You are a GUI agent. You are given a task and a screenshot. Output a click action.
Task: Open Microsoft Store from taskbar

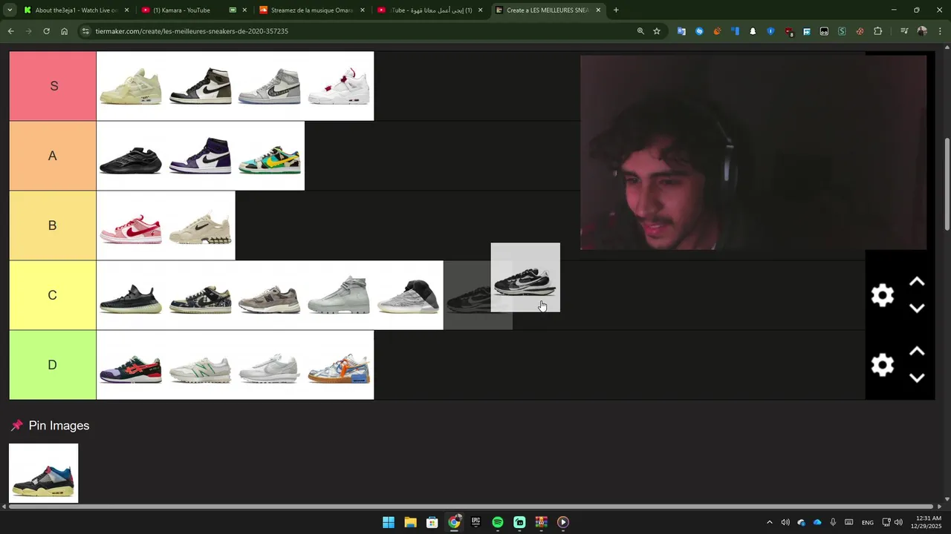[x=432, y=522]
